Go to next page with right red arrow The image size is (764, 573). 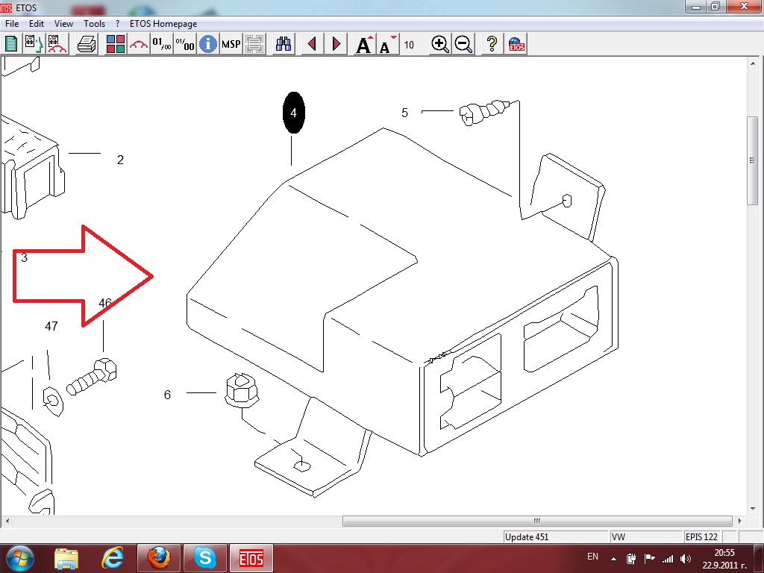(336, 44)
